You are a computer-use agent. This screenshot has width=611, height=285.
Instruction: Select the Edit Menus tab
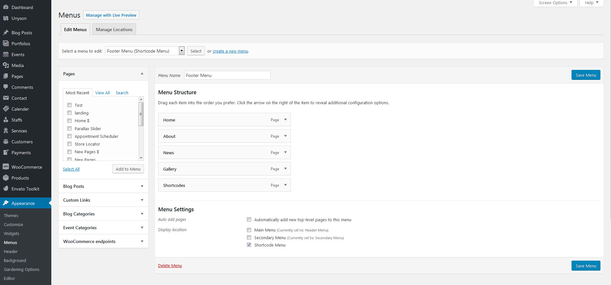75,29
